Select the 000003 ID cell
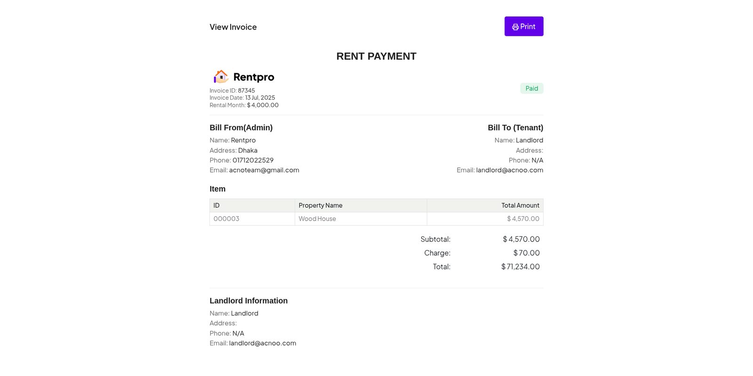 [226, 219]
